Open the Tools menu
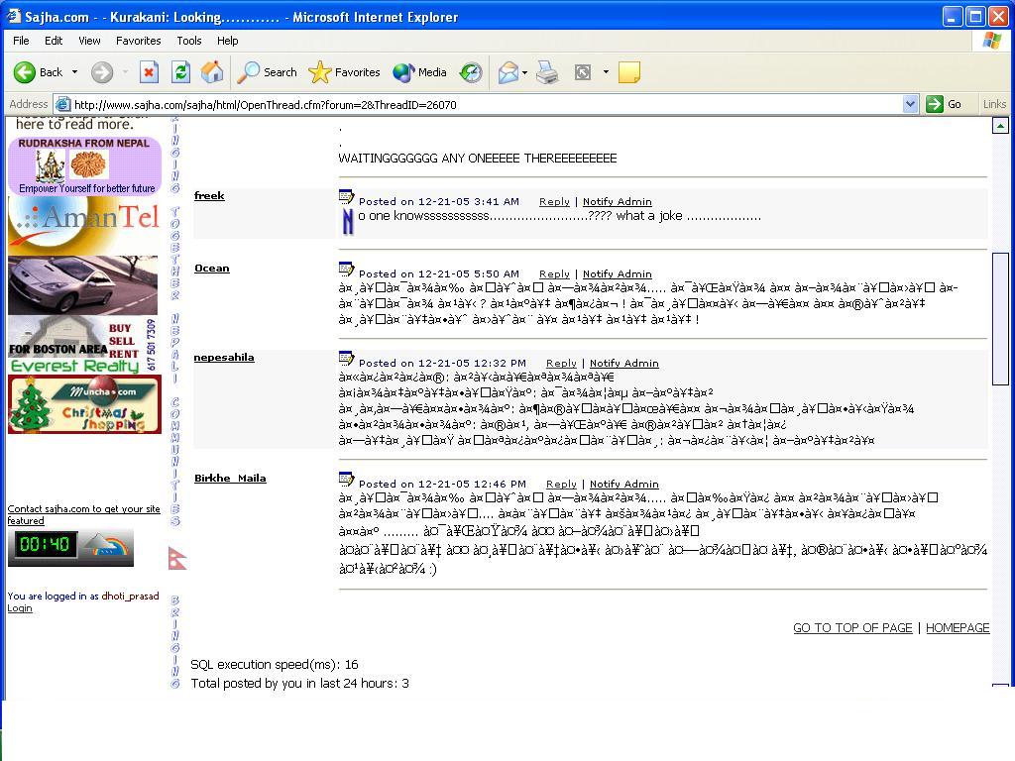Screen dimensions: 1015x761 (x=188, y=41)
